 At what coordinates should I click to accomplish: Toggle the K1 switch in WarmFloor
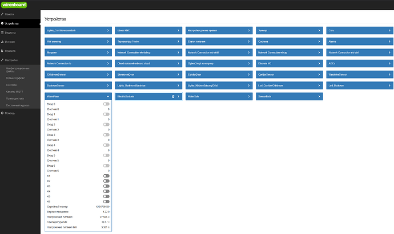pyautogui.click(x=106, y=176)
